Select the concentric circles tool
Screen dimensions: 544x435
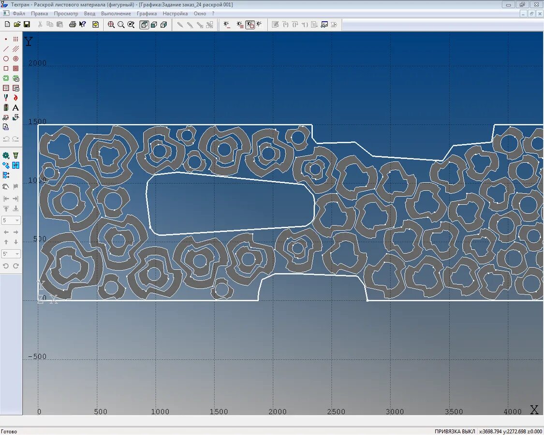(15, 58)
